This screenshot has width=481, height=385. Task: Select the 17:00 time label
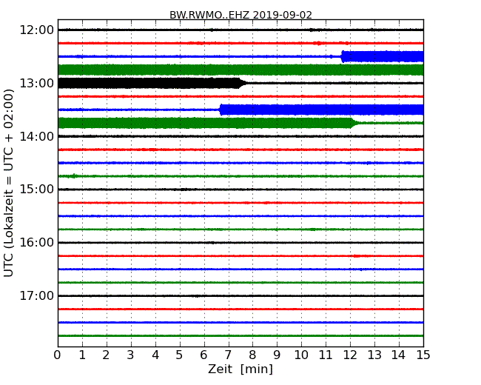(36, 295)
